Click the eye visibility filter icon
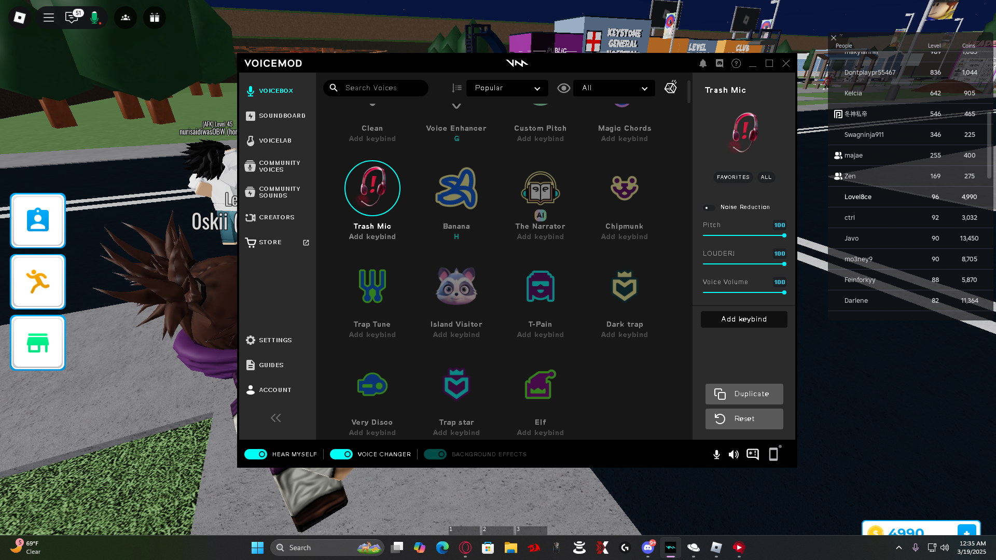 pos(563,88)
